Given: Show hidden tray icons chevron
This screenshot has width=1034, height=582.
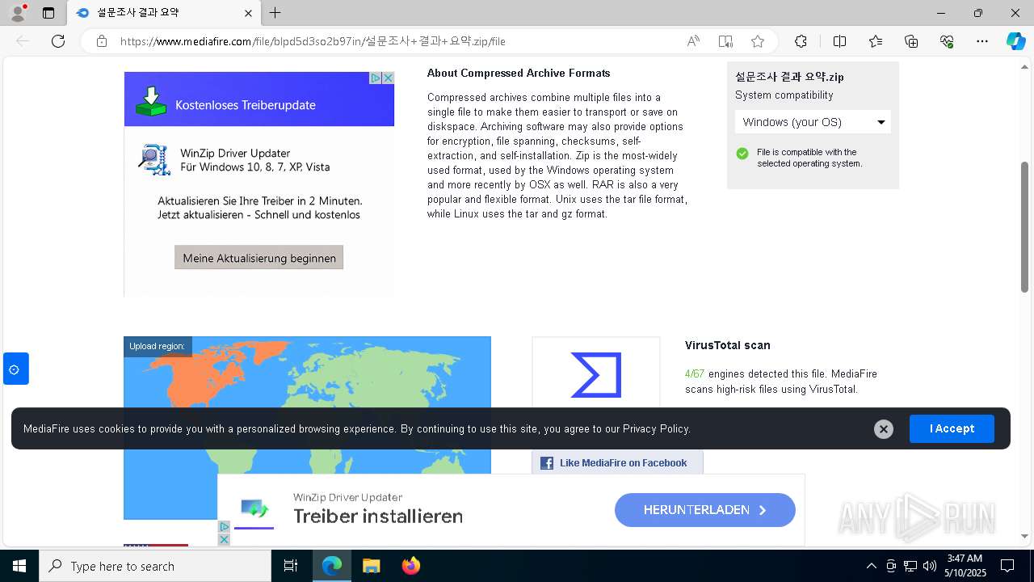Looking at the screenshot, I should coord(871,566).
